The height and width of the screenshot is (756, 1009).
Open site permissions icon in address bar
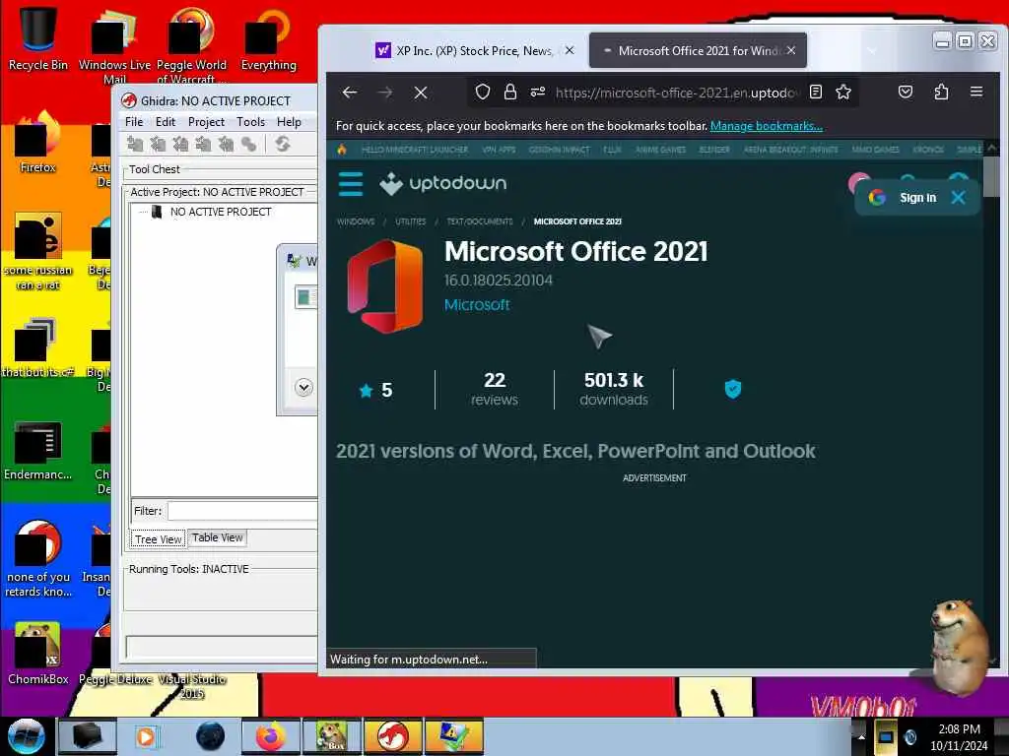(538, 93)
